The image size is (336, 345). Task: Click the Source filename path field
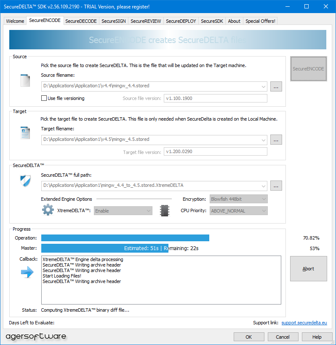[x=154, y=86]
